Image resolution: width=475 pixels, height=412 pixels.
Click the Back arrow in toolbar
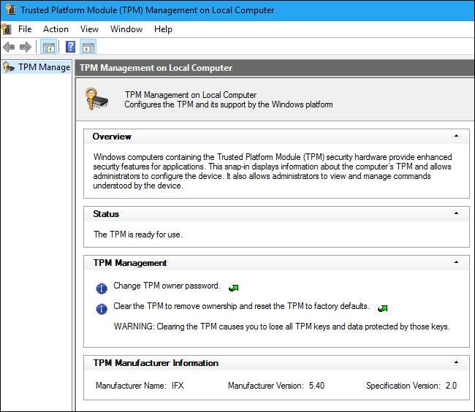(9, 47)
